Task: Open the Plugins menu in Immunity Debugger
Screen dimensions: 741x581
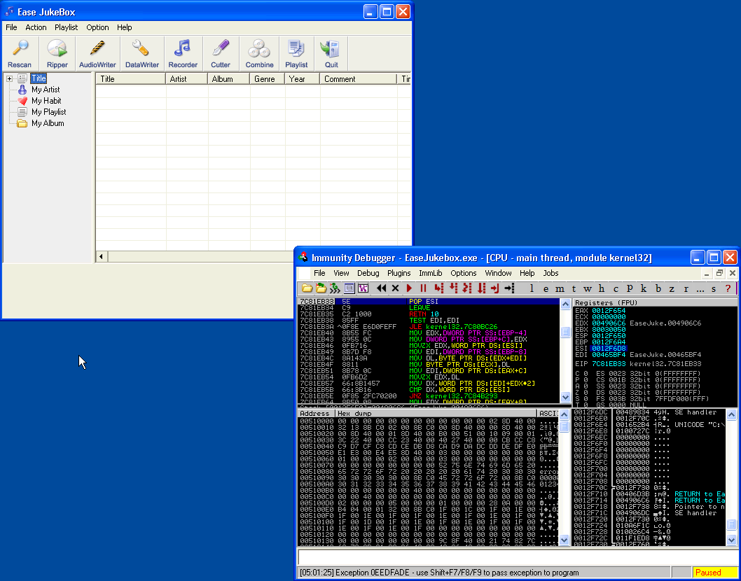Action: [x=399, y=273]
